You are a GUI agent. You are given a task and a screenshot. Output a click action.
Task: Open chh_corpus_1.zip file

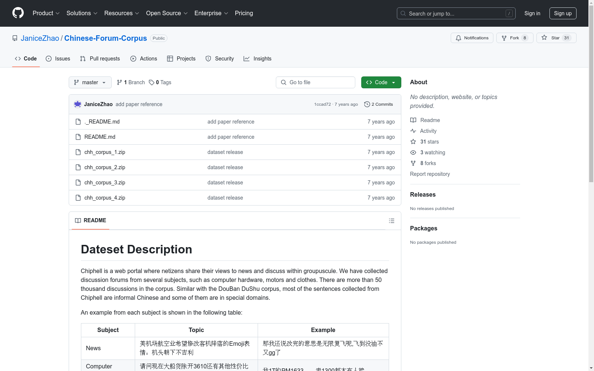coord(105,152)
